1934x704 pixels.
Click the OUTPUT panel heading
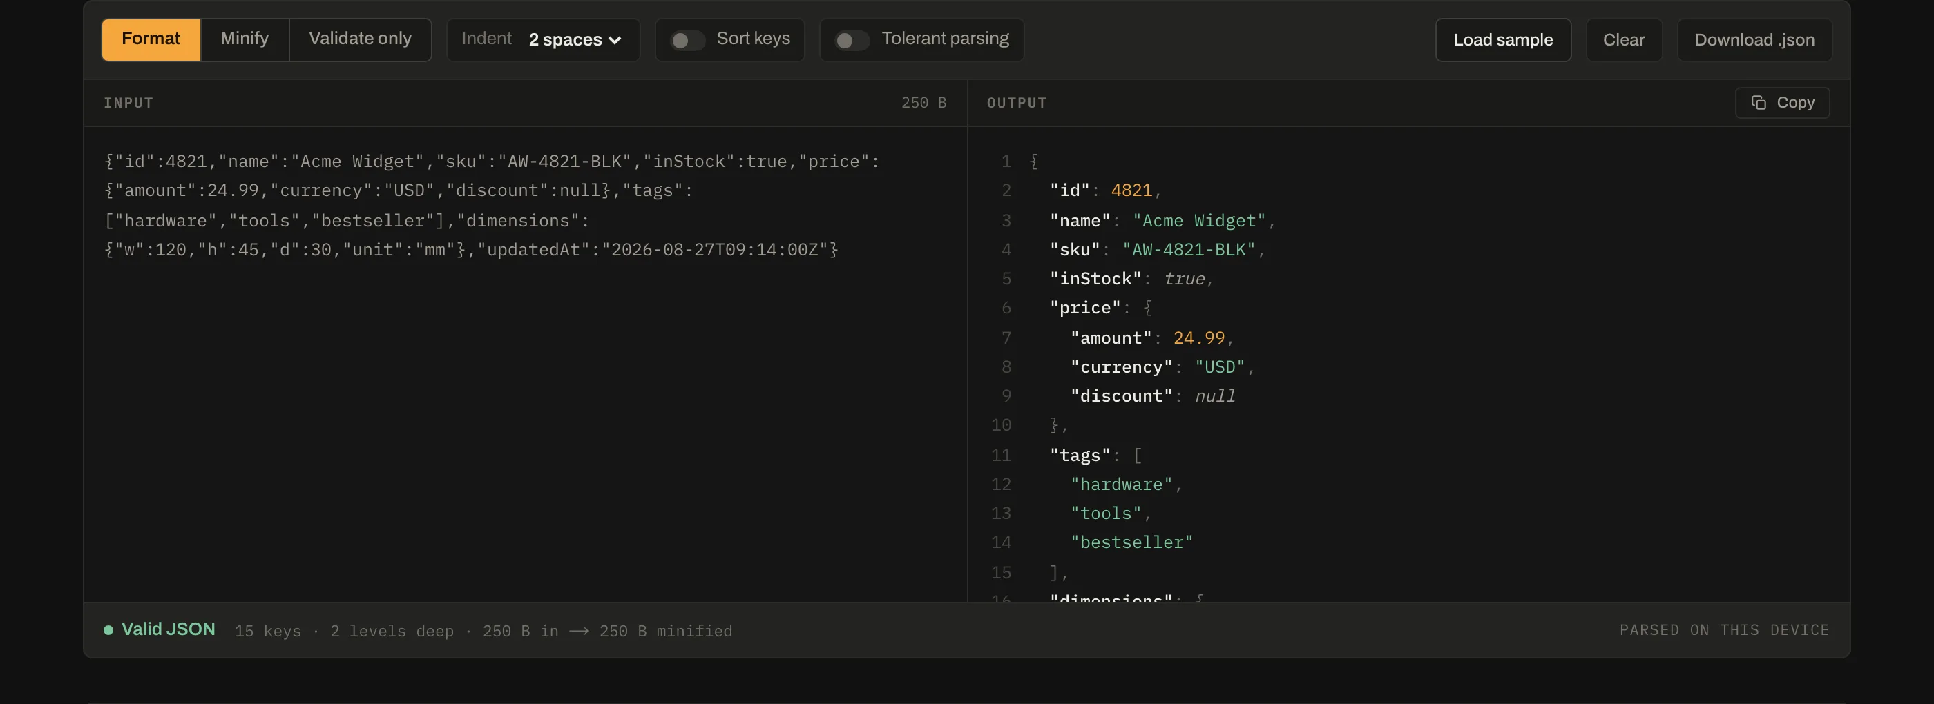pyautogui.click(x=1017, y=103)
